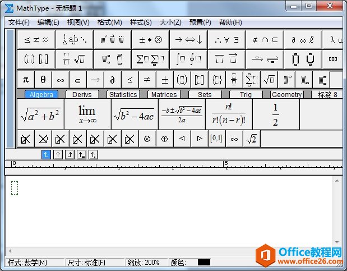Screen dimensions: 347x271
Task: Insert the one-half fraction expression
Action: 276,114
